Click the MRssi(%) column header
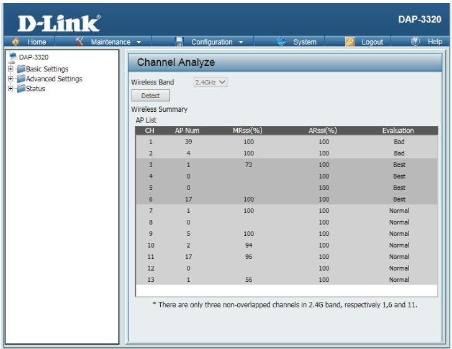This screenshot has height=349, width=452. (248, 130)
